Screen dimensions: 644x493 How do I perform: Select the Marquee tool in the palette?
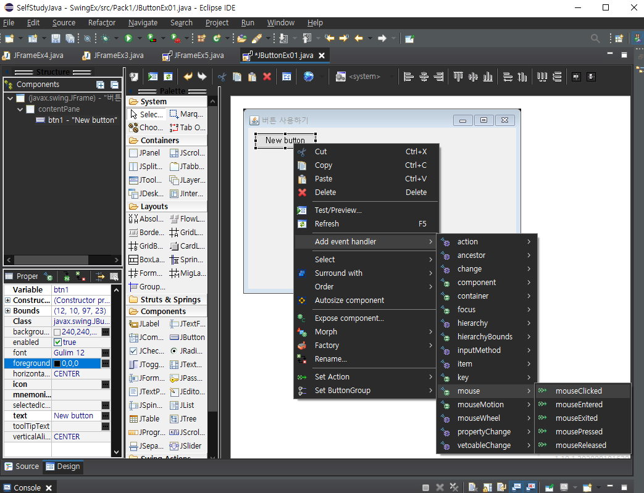[x=187, y=114]
